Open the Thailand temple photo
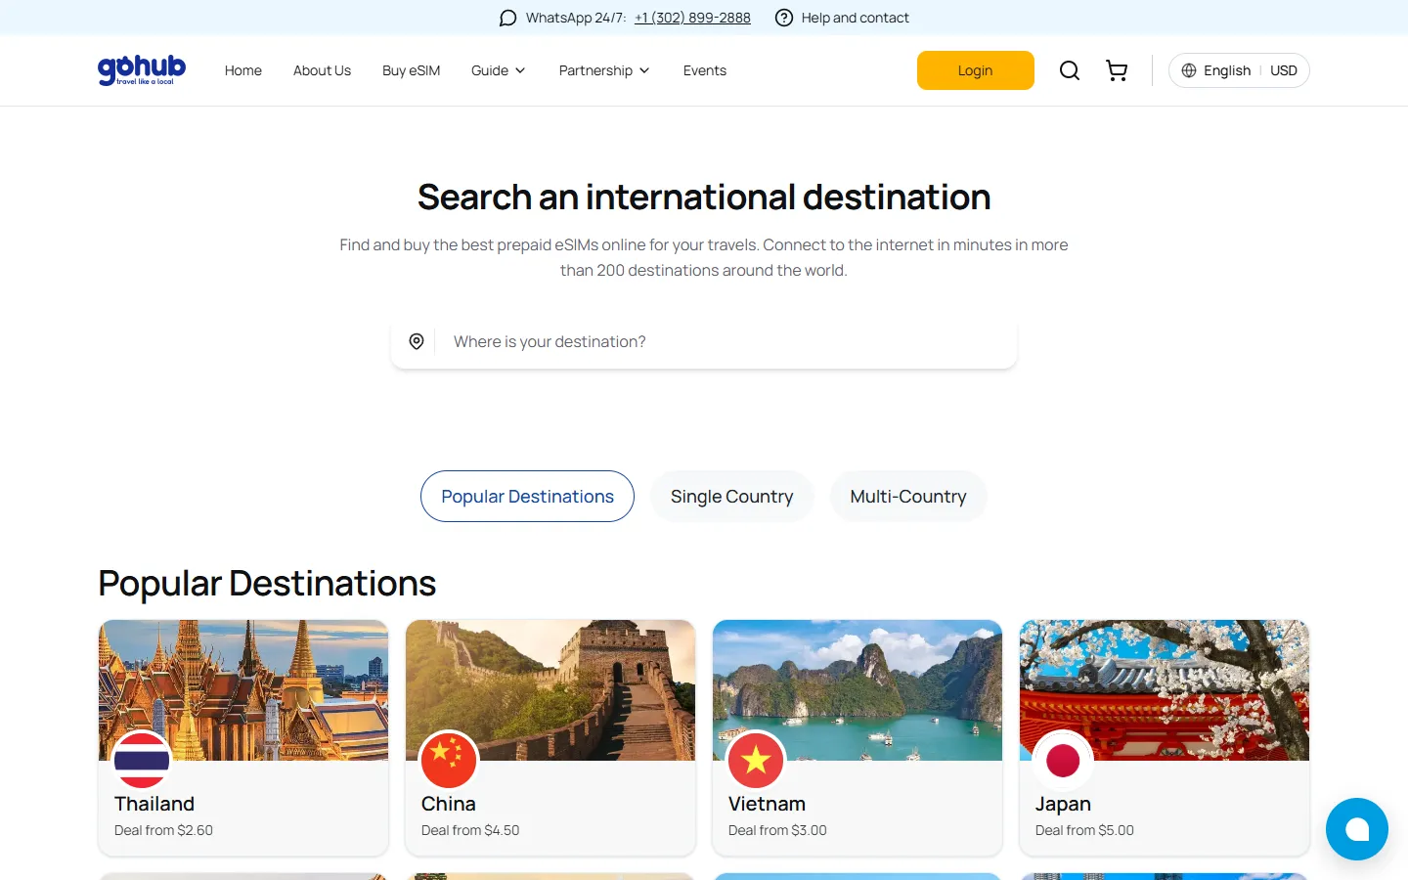Viewport: 1408px width, 880px height. (243, 690)
